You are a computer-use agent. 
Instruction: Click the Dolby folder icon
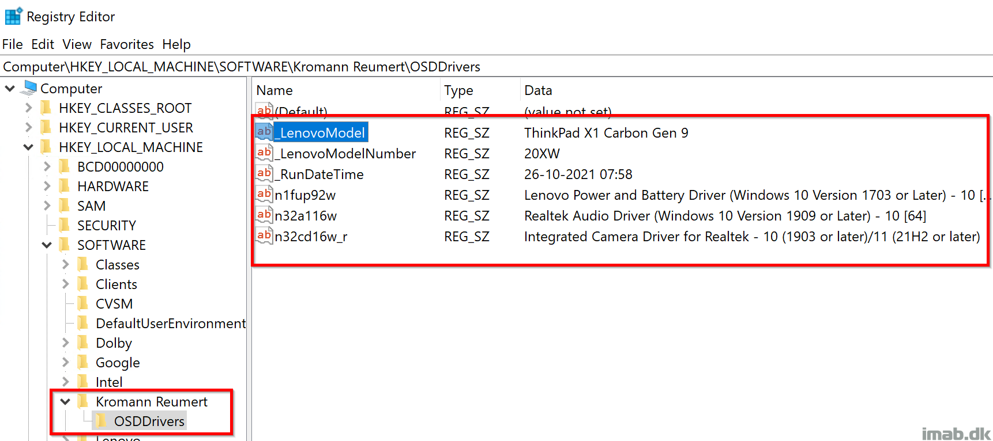[x=83, y=343]
